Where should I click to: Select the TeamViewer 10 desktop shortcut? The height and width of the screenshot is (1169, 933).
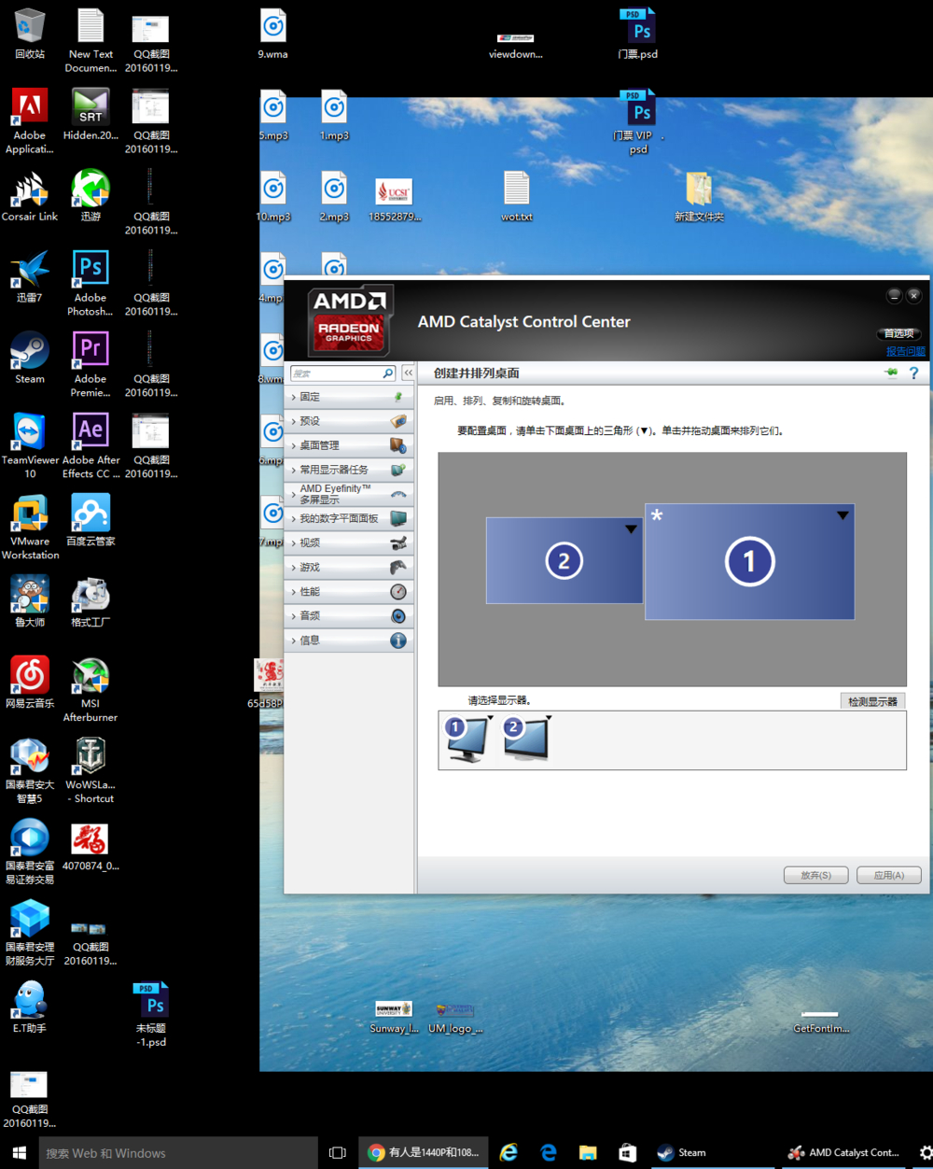click(x=30, y=446)
